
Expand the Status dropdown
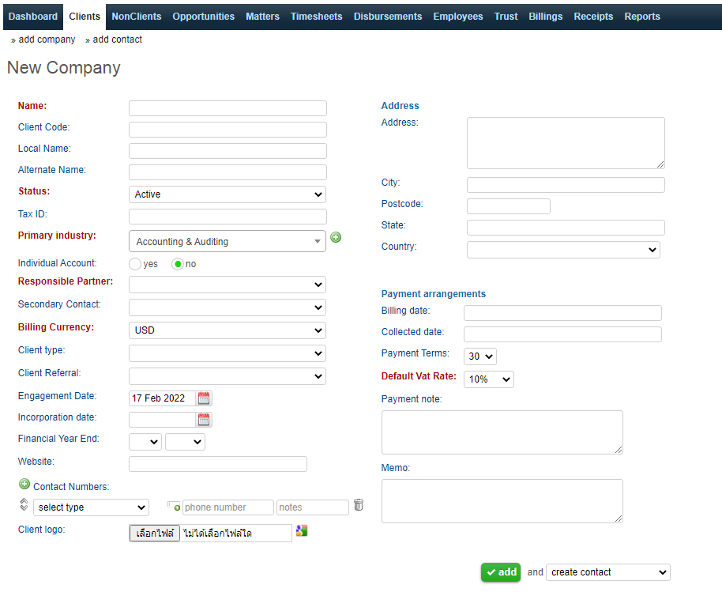(x=228, y=194)
